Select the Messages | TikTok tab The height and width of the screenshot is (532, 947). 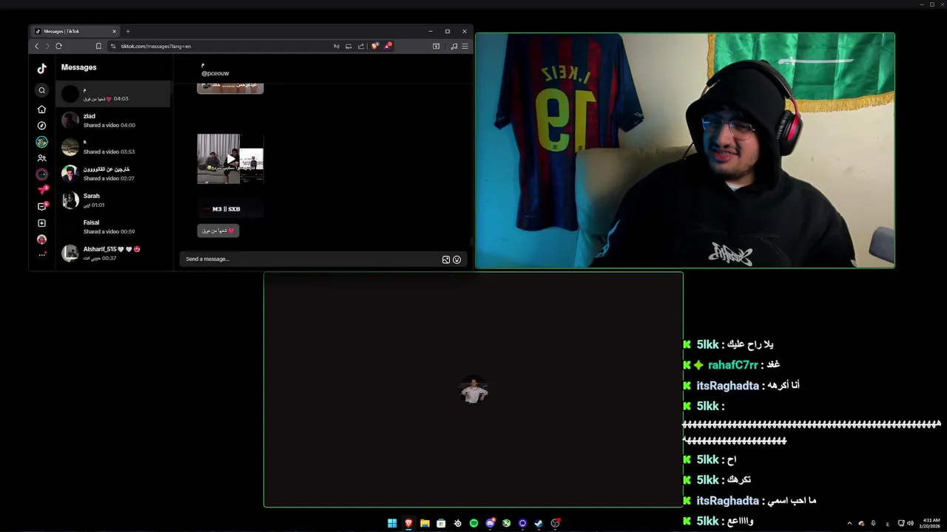pyautogui.click(x=75, y=31)
